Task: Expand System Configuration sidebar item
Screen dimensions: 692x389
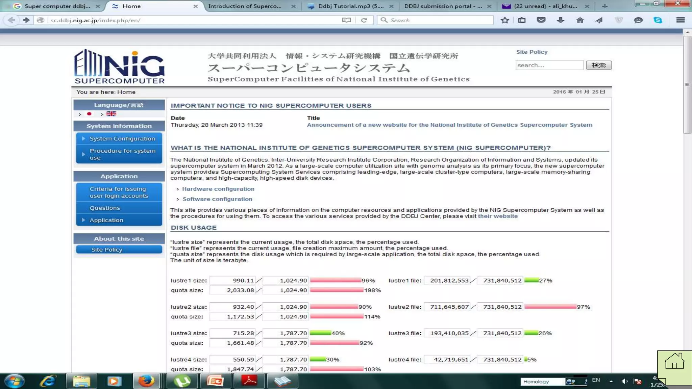Action: coord(122,139)
